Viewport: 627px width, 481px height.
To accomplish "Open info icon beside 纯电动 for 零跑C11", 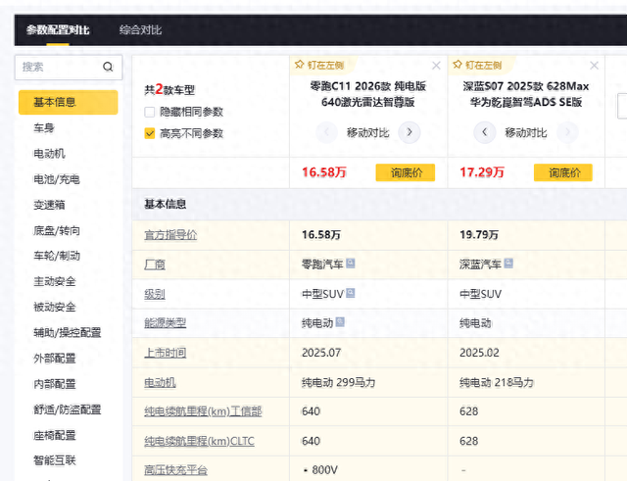I will 340,322.
